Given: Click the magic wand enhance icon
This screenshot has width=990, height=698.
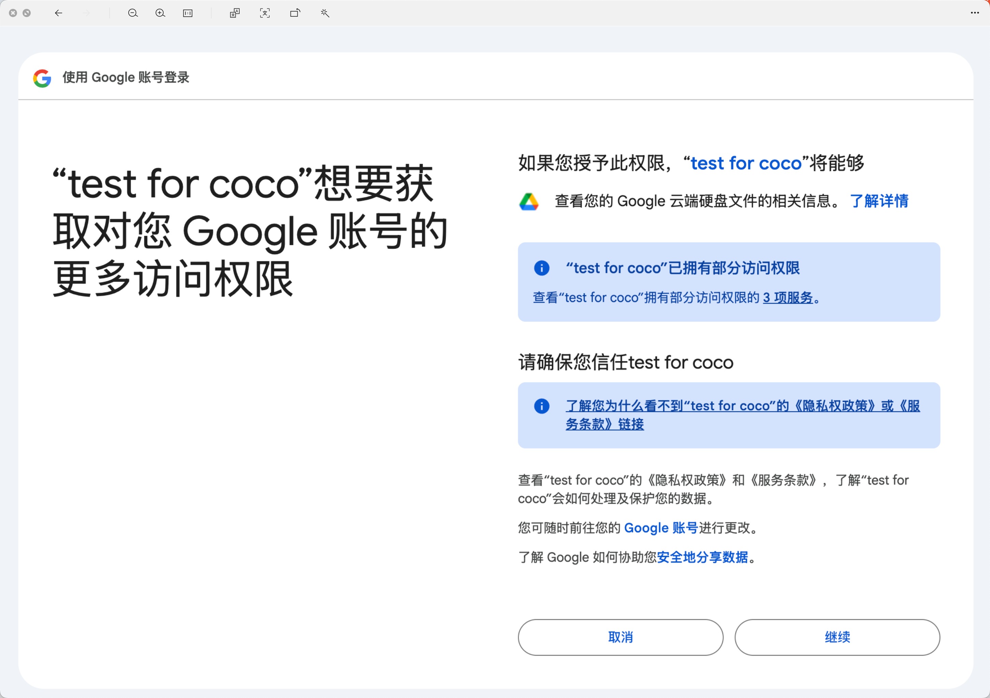Looking at the screenshot, I should (325, 13).
